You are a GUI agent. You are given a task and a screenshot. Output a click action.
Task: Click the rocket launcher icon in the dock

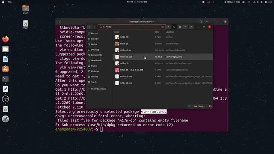click(6, 119)
